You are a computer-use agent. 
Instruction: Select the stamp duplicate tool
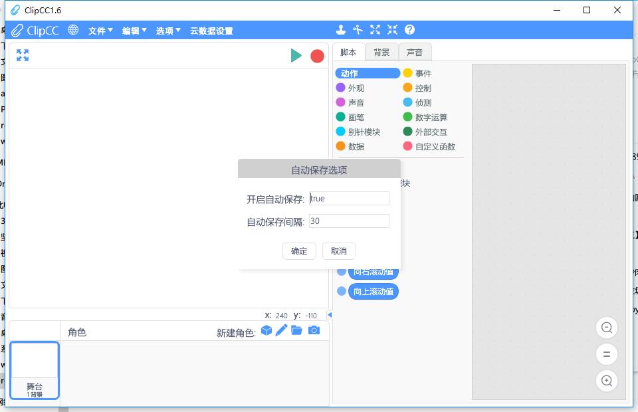point(341,30)
